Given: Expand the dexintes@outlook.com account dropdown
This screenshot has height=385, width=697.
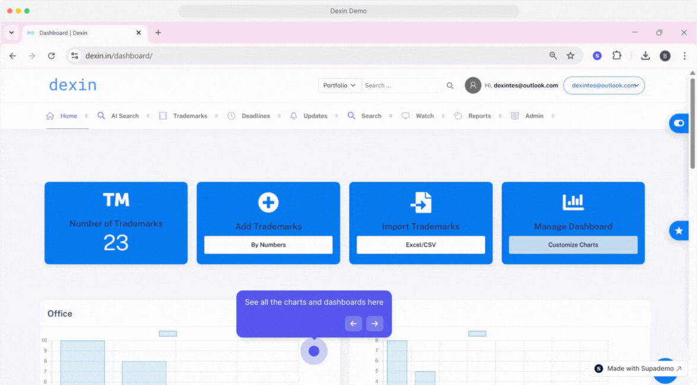Looking at the screenshot, I should coord(604,86).
